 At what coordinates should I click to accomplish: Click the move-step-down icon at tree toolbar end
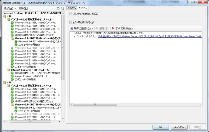click(x=62, y=8)
